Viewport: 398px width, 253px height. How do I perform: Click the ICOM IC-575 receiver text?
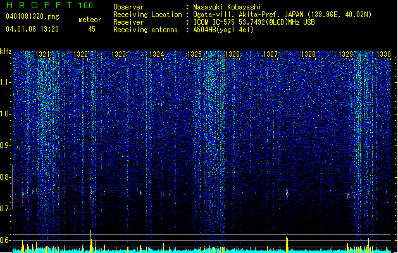254,22
